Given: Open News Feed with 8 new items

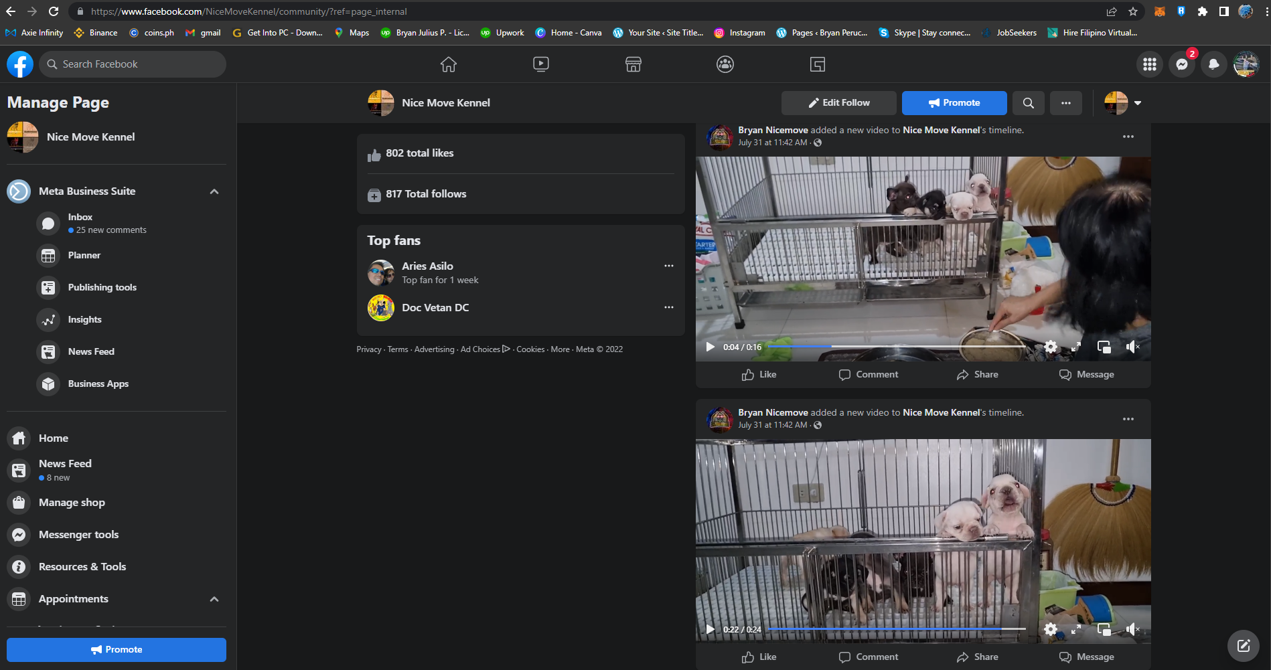Looking at the screenshot, I should [x=117, y=470].
